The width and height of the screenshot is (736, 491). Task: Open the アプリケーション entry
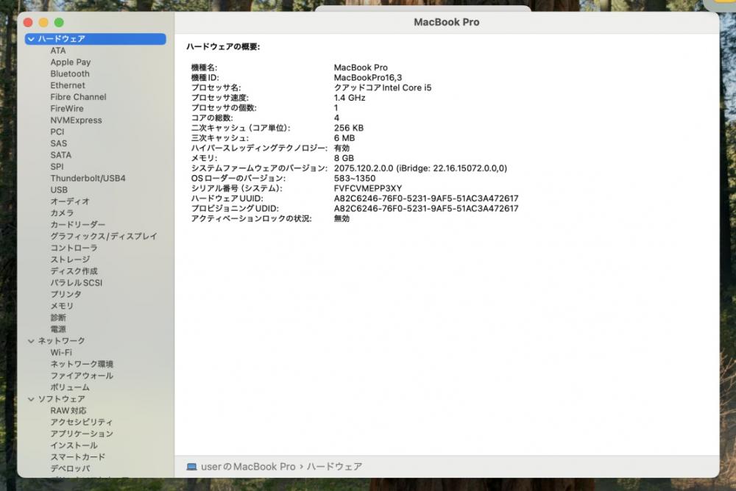click(82, 434)
